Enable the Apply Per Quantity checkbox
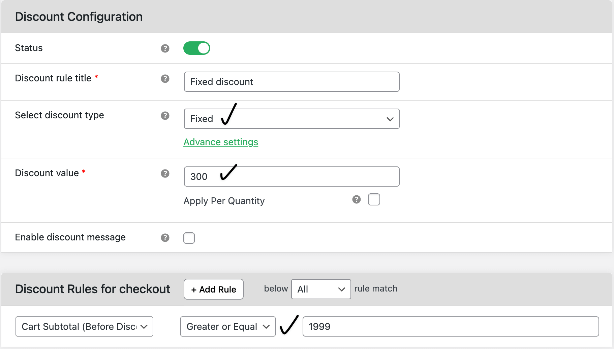 pos(374,199)
